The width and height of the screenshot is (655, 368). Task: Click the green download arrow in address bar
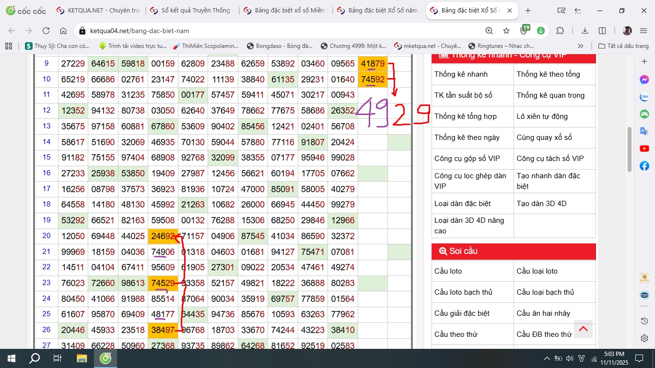pos(541,31)
